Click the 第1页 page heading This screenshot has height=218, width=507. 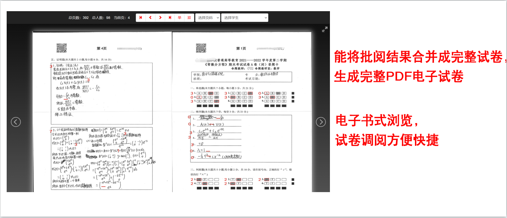[241, 48]
